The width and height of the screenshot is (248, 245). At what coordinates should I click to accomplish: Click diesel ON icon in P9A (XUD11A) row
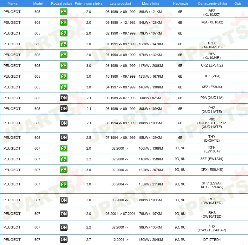[64, 98]
